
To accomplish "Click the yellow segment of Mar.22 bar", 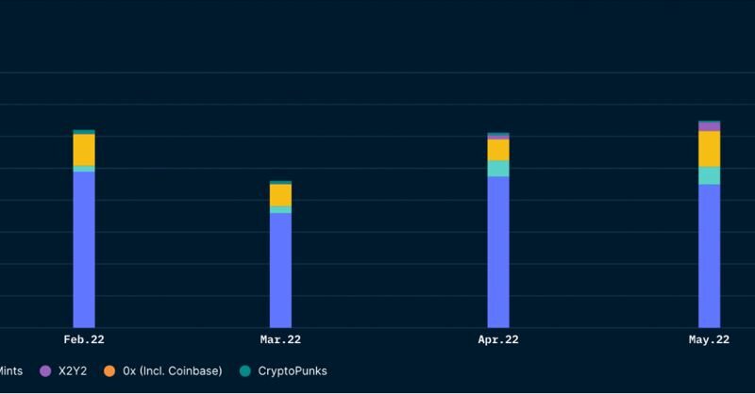I will pos(280,195).
